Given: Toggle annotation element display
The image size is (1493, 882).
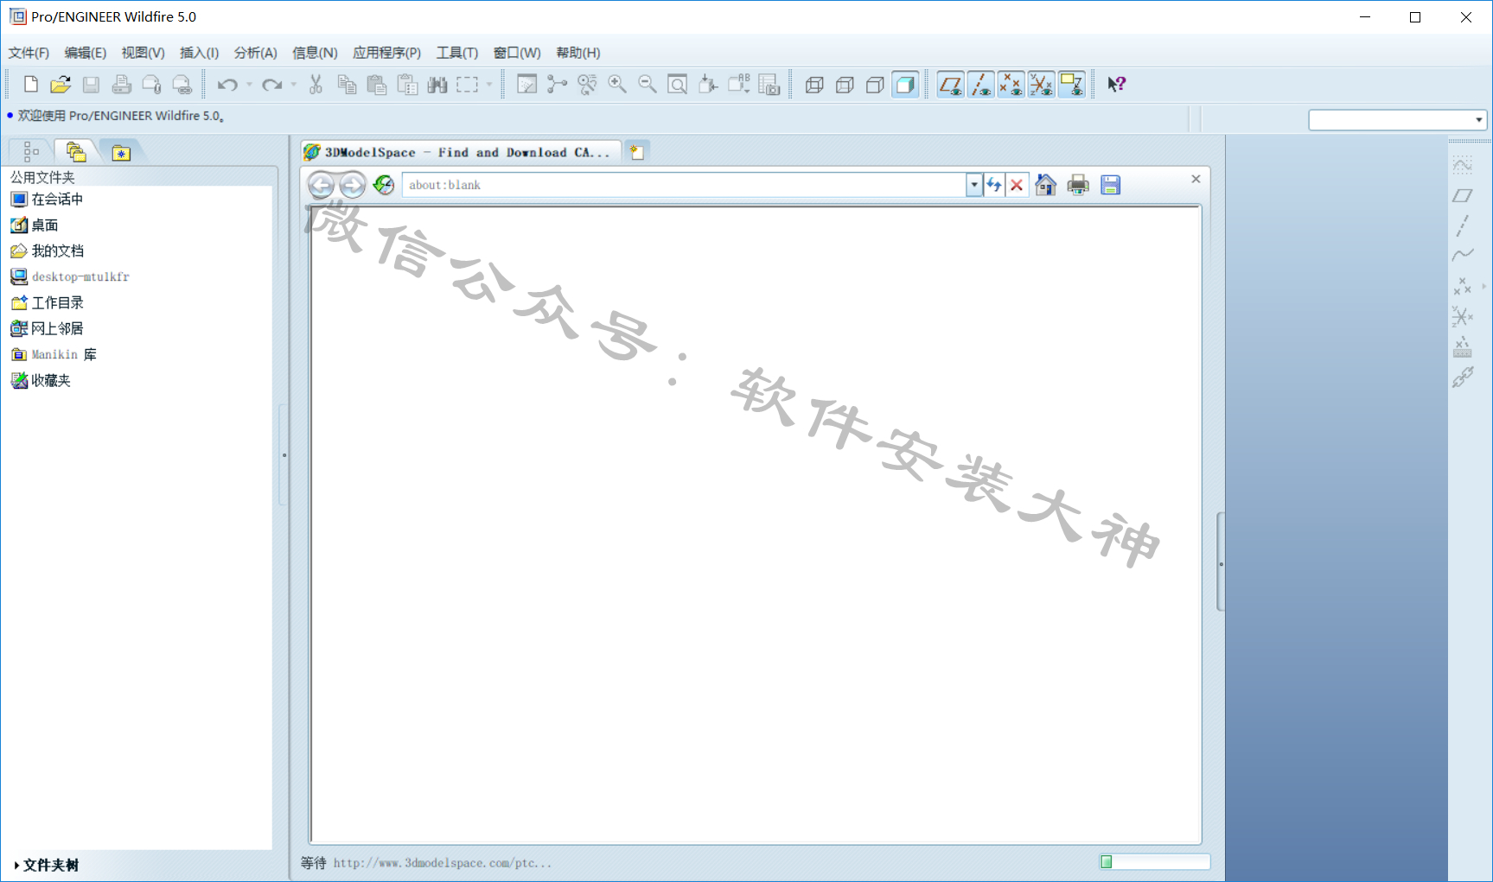Looking at the screenshot, I should point(1072,84).
